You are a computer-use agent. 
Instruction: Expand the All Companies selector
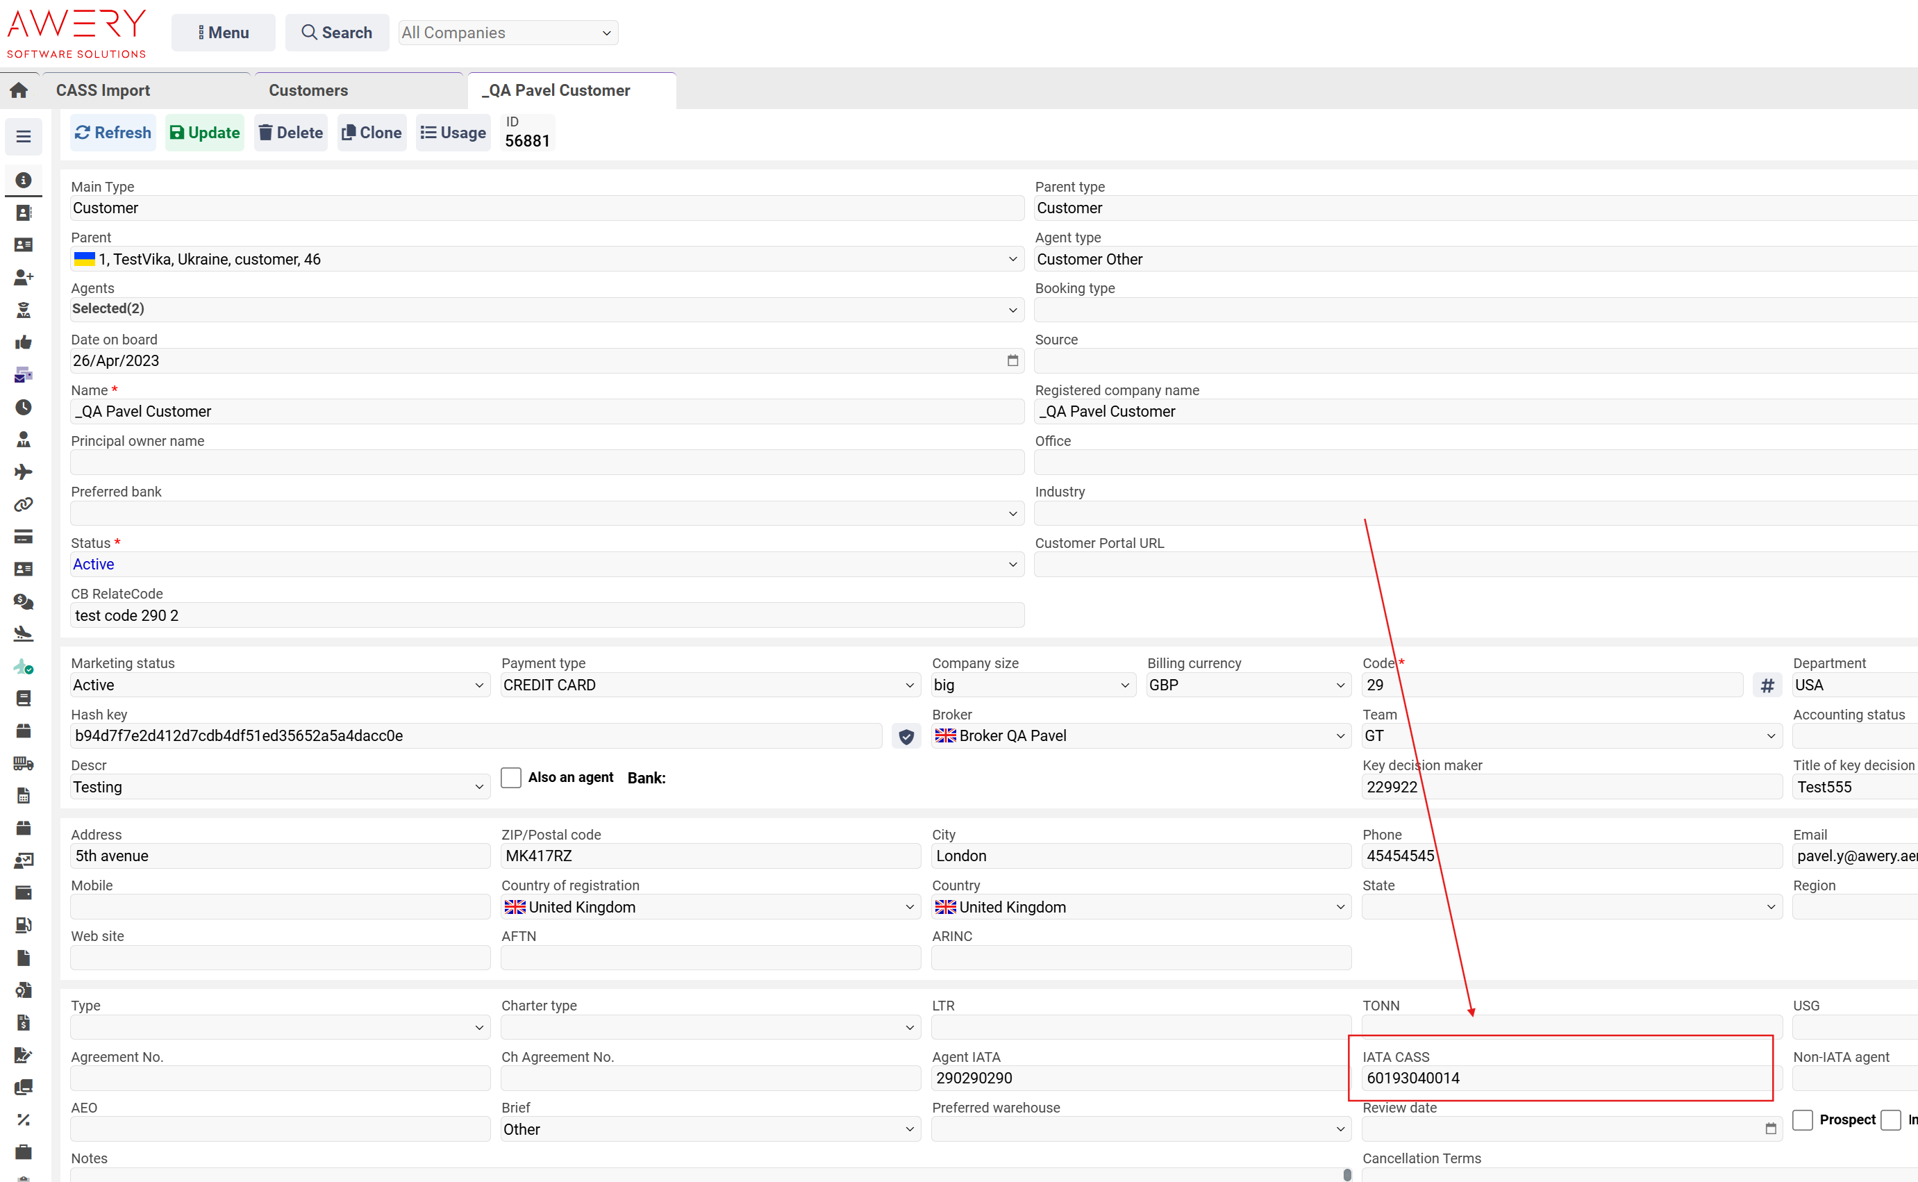click(508, 33)
